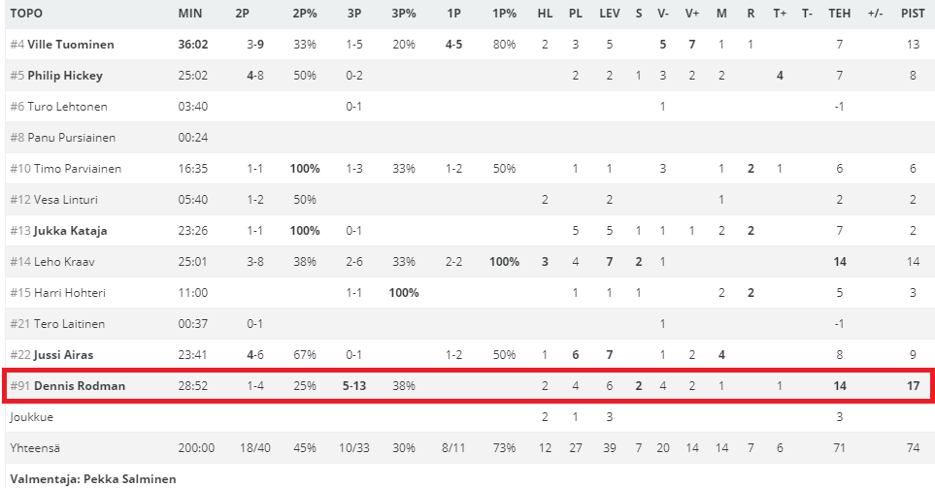Click the +/- column header
This screenshot has width=935, height=488.
click(875, 14)
